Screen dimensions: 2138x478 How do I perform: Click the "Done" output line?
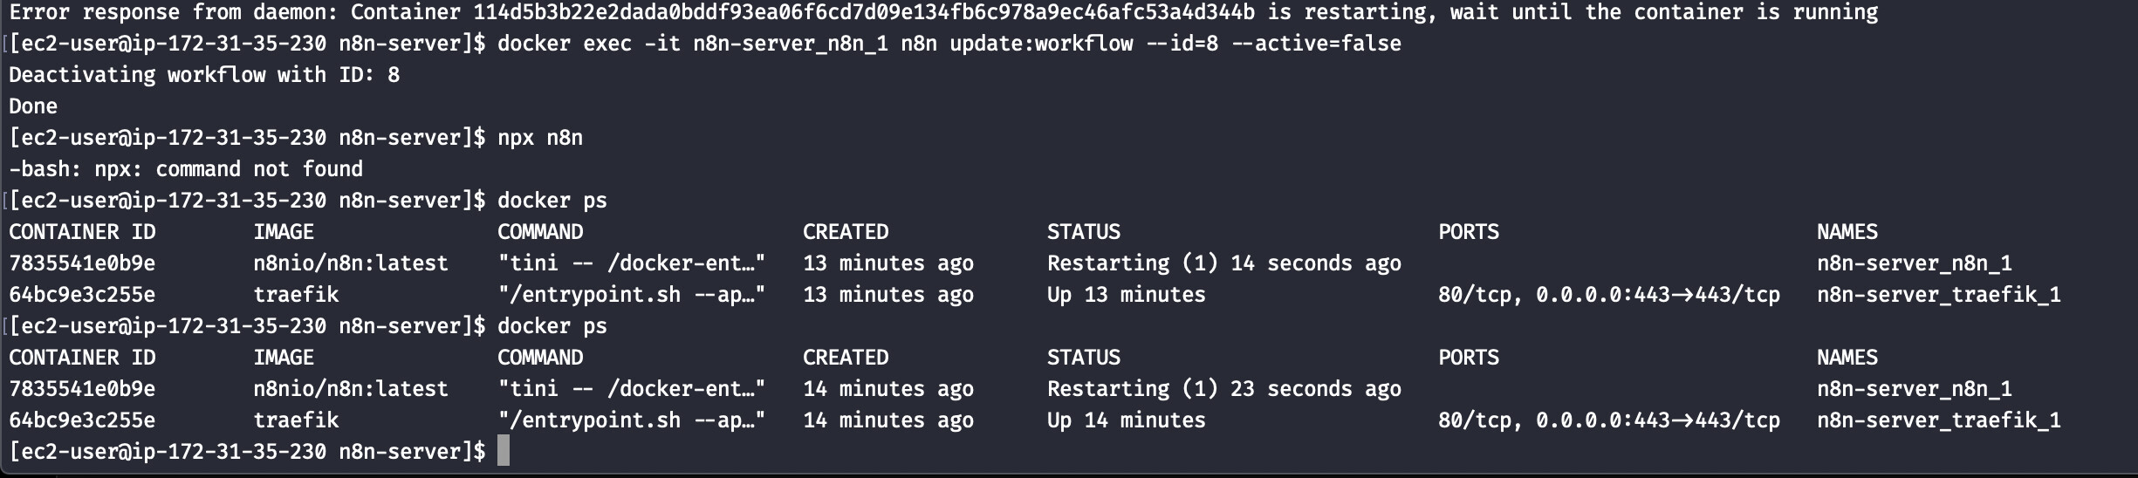(33, 106)
